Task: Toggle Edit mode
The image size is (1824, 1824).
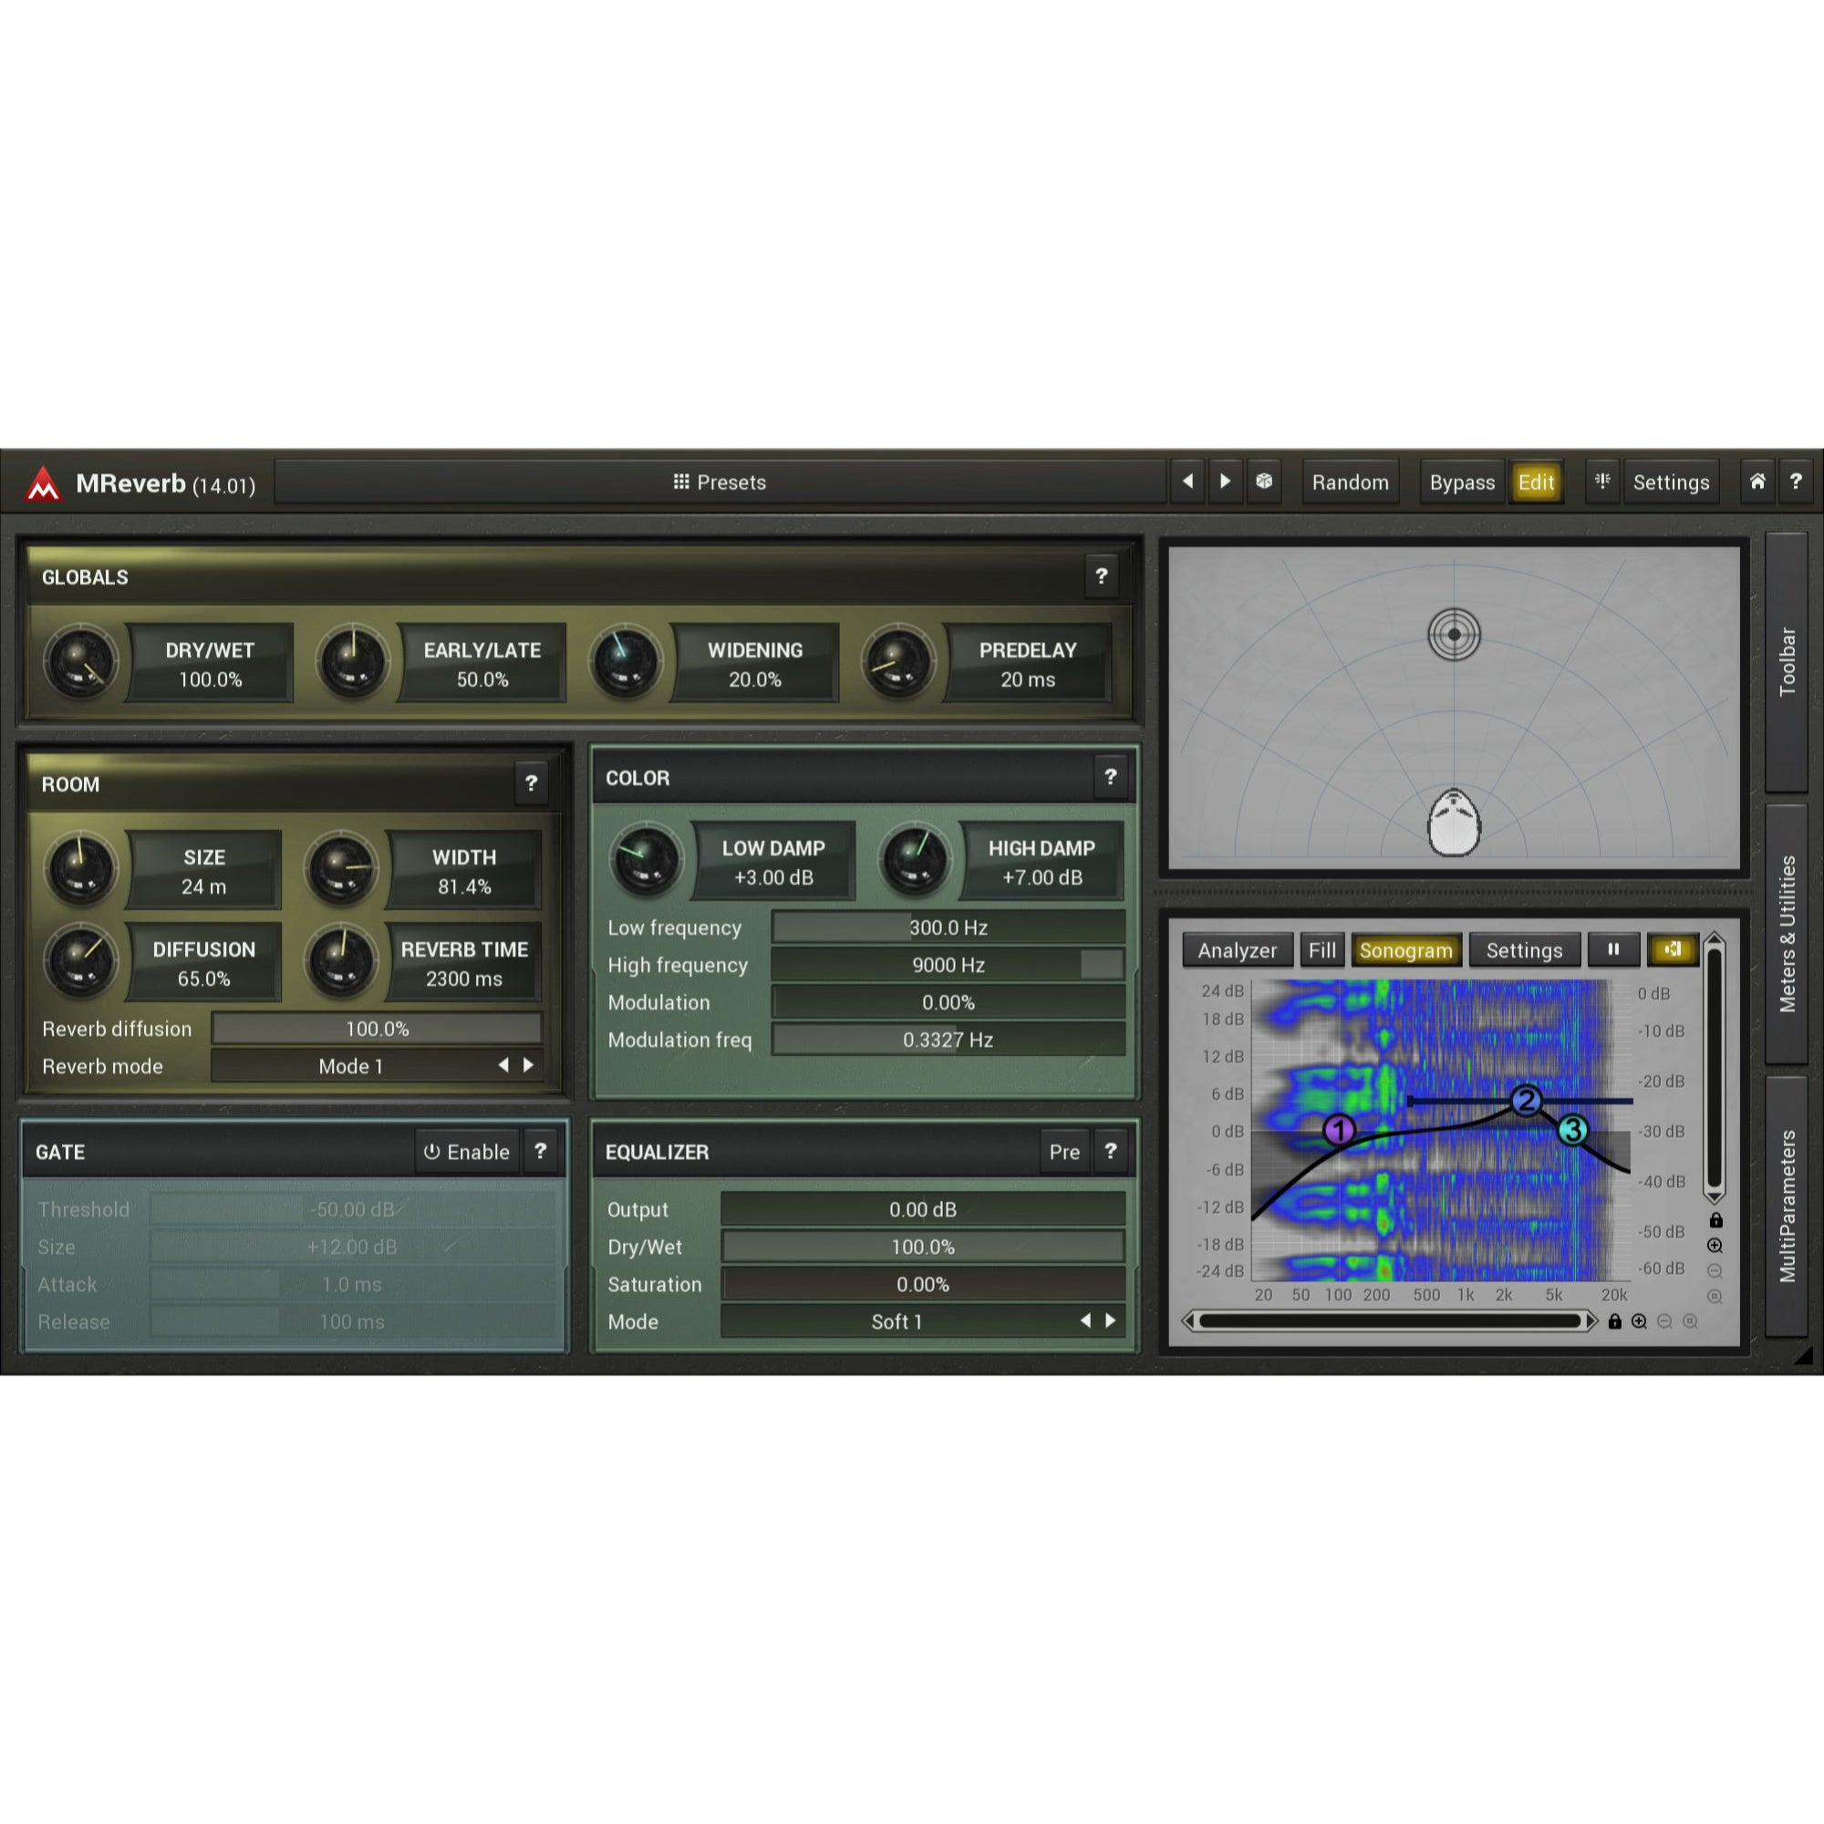Action: [x=1536, y=482]
